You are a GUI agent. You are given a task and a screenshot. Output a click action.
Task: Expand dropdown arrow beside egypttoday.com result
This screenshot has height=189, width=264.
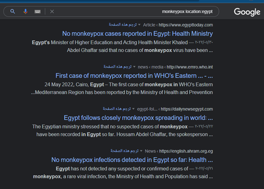point(139,25)
